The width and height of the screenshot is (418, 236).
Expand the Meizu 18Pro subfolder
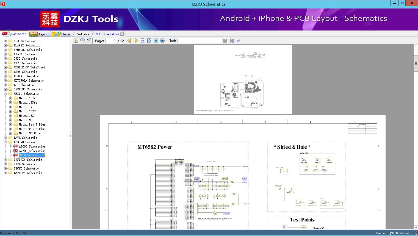(10, 98)
